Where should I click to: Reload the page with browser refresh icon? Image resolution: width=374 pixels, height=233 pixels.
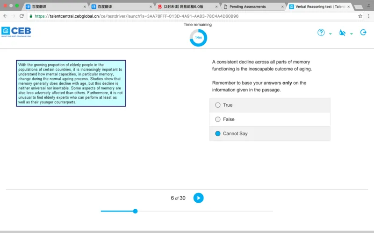pyautogui.click(x=22, y=16)
